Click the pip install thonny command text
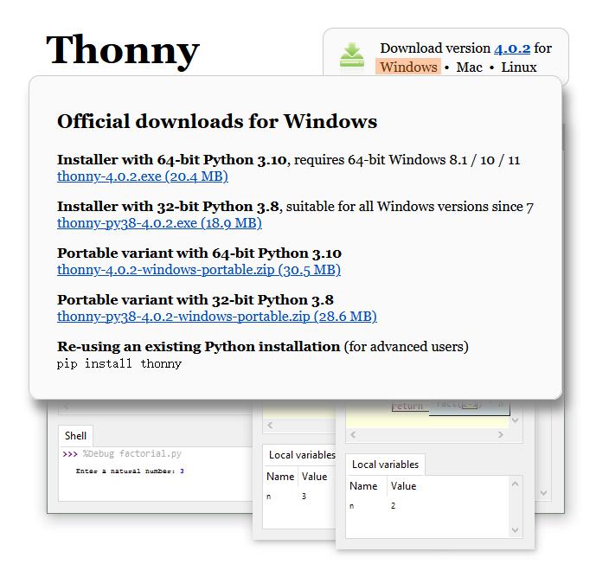The height and width of the screenshot is (577, 596). click(119, 364)
